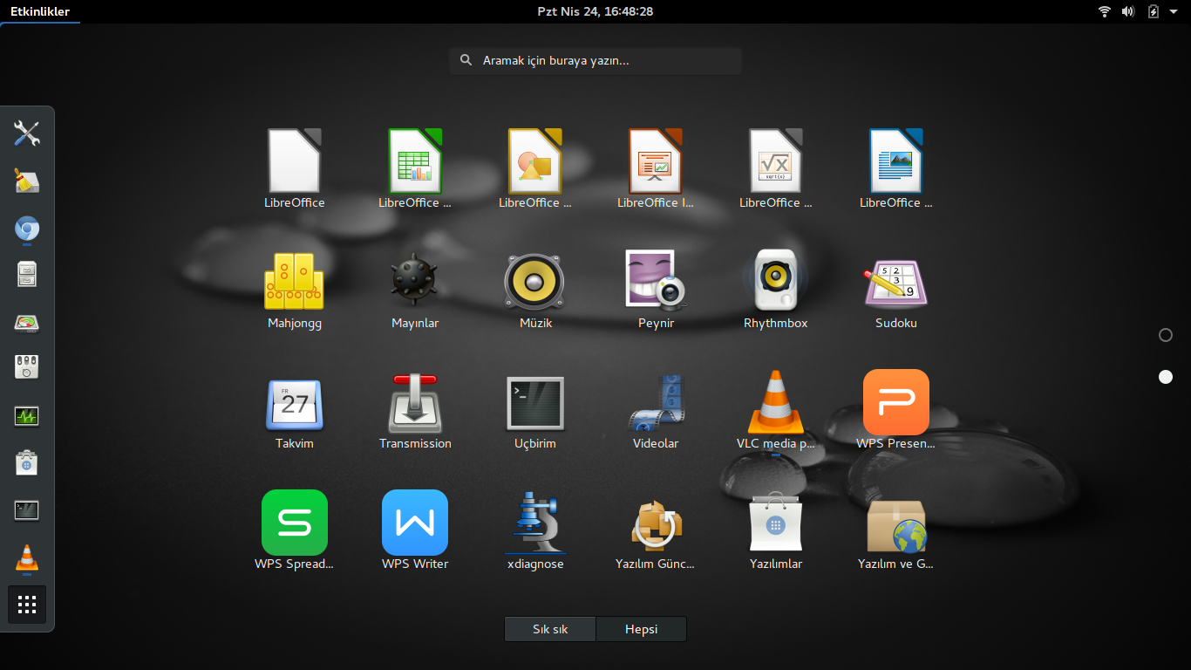The width and height of the screenshot is (1191, 670).
Task: Open the Peynir webcam app
Action: [x=656, y=281]
